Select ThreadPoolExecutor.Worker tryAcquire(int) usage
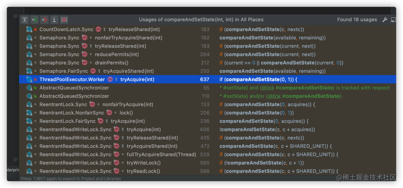Viewport: 403px width, 188px height. (207, 80)
